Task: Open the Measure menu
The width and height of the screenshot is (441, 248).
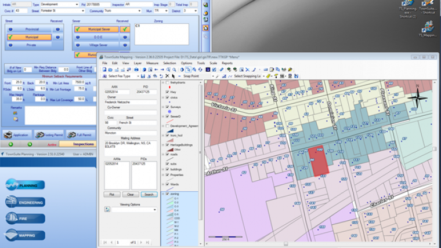Action: coord(152,63)
